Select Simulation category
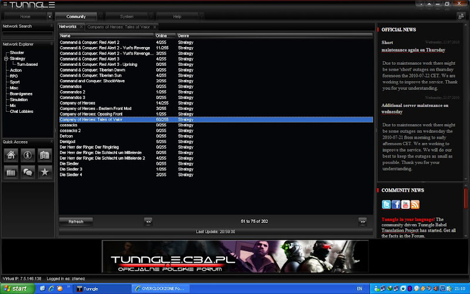This screenshot has height=294, width=470. tap(19, 99)
